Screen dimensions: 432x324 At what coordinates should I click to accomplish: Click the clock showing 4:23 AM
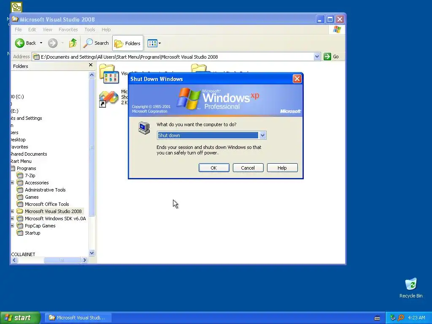(x=416, y=318)
